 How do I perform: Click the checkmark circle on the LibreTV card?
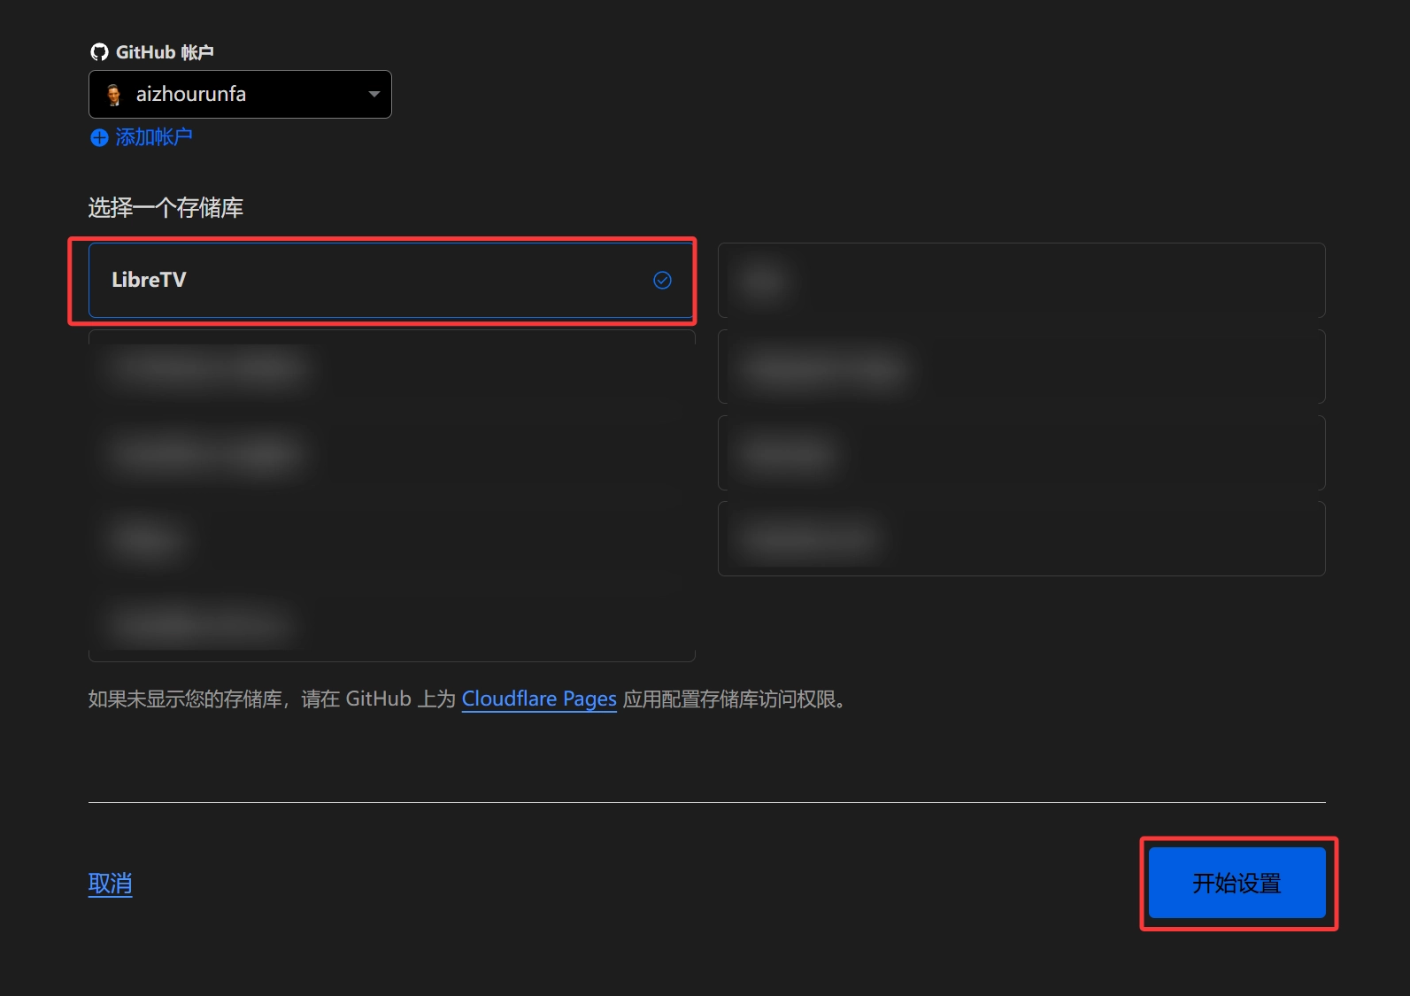click(662, 280)
